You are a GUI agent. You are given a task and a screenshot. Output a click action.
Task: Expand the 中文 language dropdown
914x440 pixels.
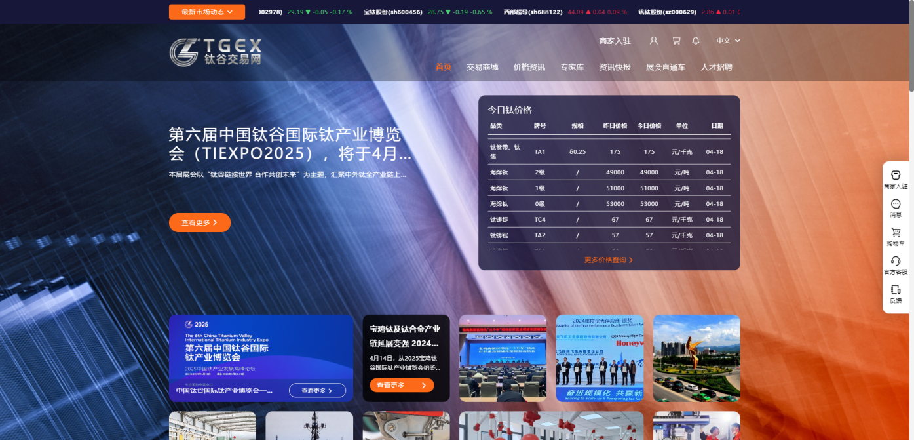(x=727, y=40)
